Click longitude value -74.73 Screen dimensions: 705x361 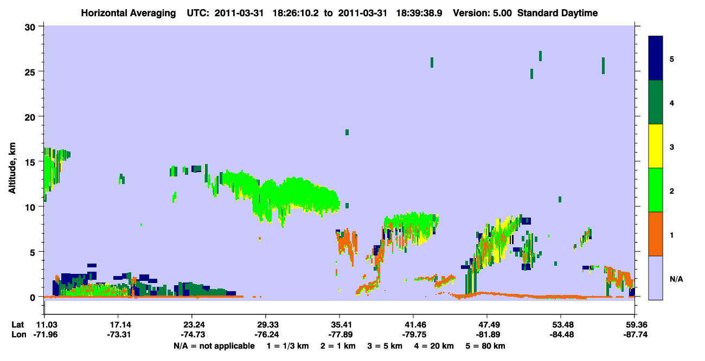[x=192, y=334]
